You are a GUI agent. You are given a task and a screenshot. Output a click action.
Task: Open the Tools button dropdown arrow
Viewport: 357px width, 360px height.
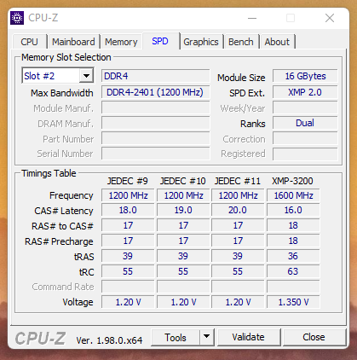tap(207, 337)
